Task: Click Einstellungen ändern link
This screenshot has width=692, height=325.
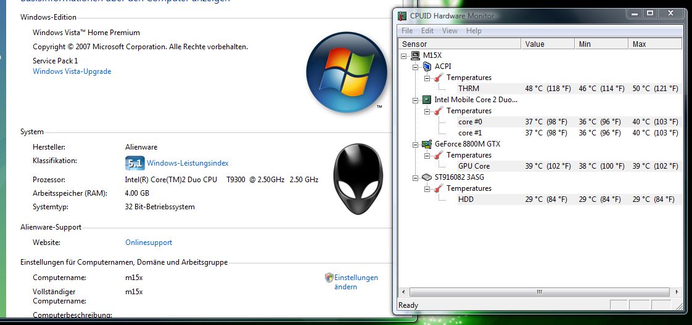Action: (x=356, y=283)
